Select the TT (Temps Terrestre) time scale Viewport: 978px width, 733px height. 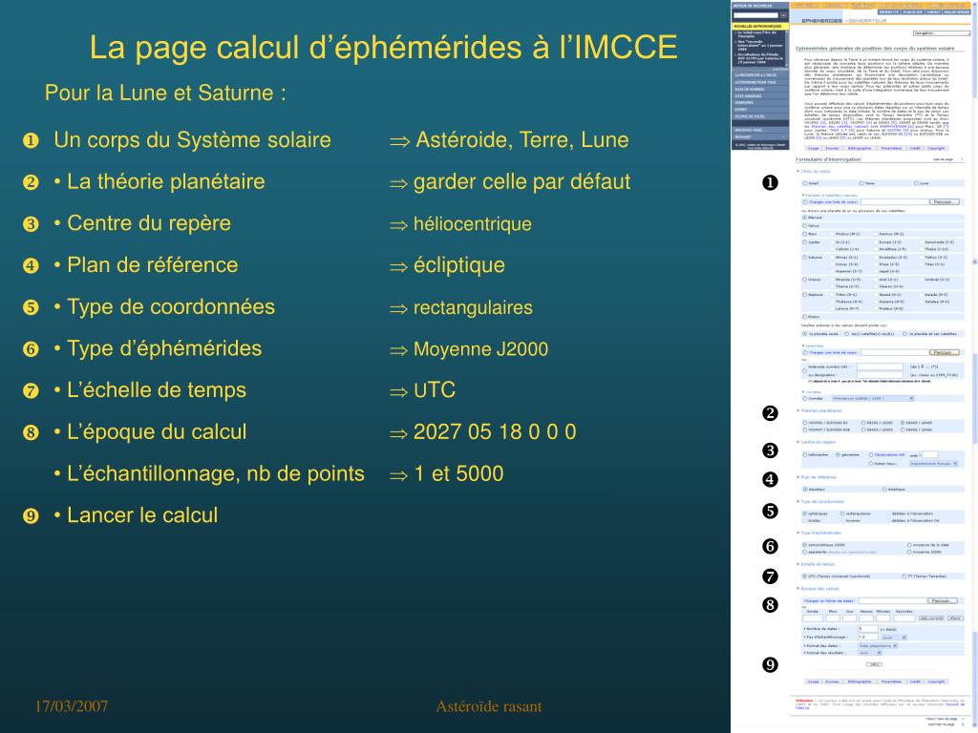904,576
